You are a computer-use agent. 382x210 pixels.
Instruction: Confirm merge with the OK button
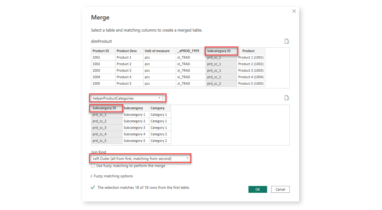[257, 189]
